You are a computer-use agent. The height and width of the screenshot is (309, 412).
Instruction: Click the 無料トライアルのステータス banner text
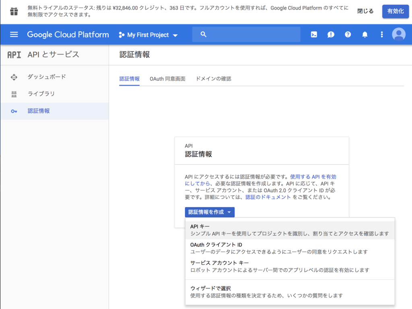click(188, 11)
